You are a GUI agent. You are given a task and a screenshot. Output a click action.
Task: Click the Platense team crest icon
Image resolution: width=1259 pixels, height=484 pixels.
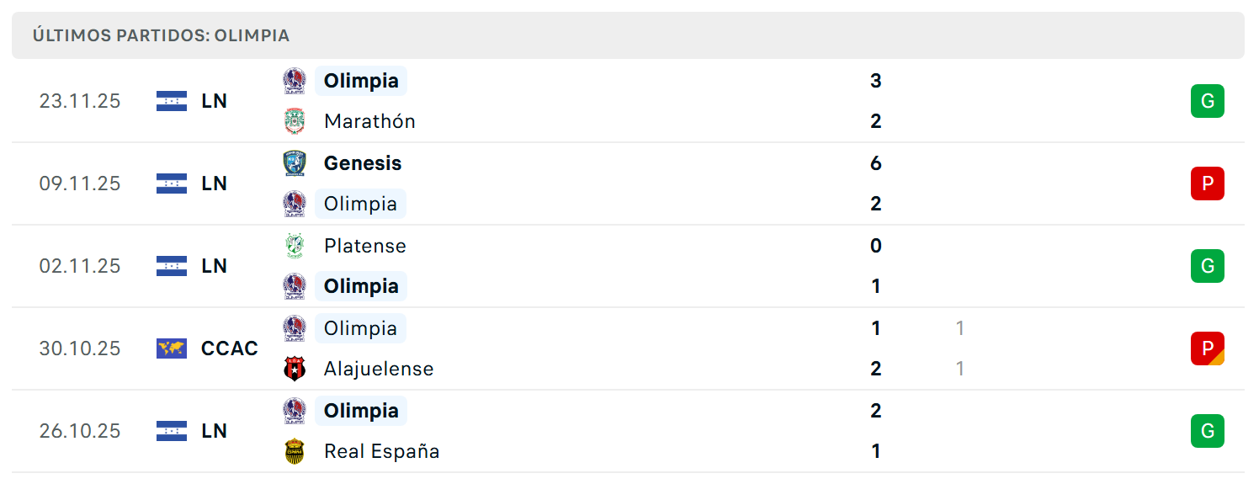point(295,246)
